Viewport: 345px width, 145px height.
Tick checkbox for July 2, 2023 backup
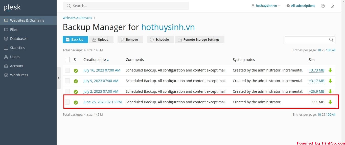click(67, 91)
